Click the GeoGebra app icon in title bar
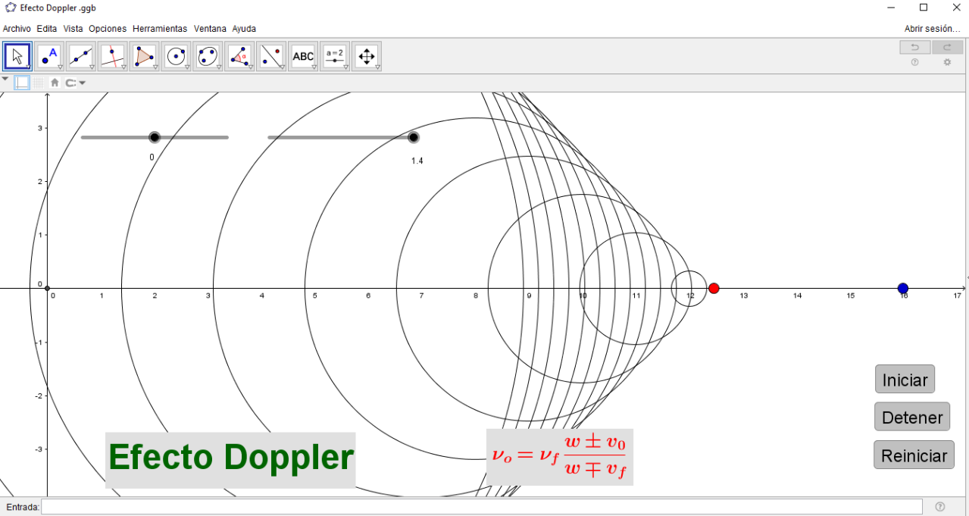The width and height of the screenshot is (969, 516). pos(11,8)
